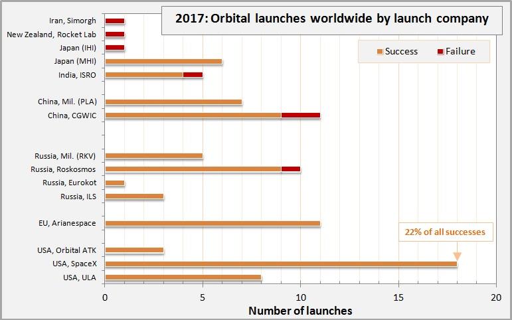The width and height of the screenshot is (512, 320).
Task: Select the 'Russia, Mil. (RKV)' label
Action: tap(65, 156)
